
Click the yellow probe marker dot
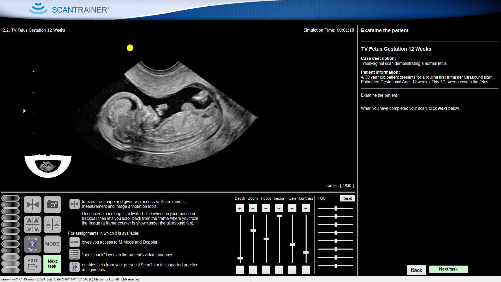(130, 48)
